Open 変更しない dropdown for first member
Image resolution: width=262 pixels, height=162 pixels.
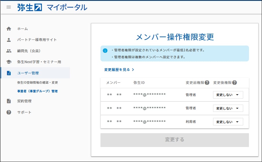click(228, 95)
